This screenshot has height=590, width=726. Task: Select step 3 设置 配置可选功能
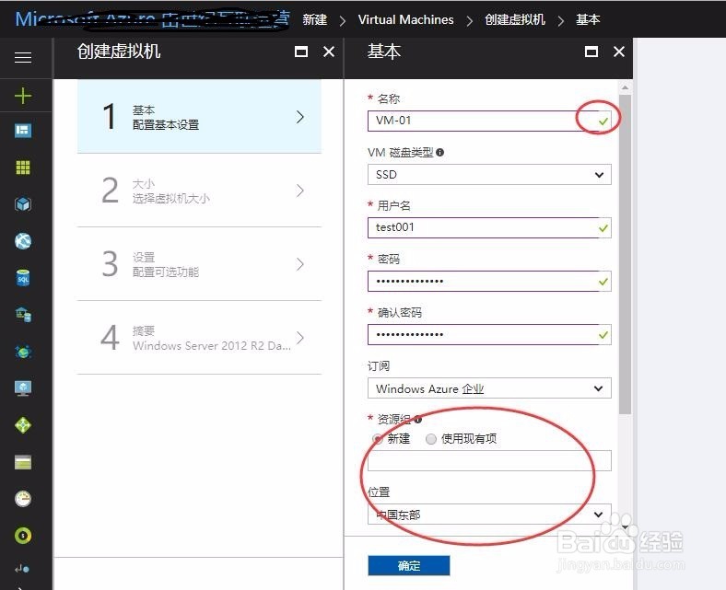click(x=199, y=264)
